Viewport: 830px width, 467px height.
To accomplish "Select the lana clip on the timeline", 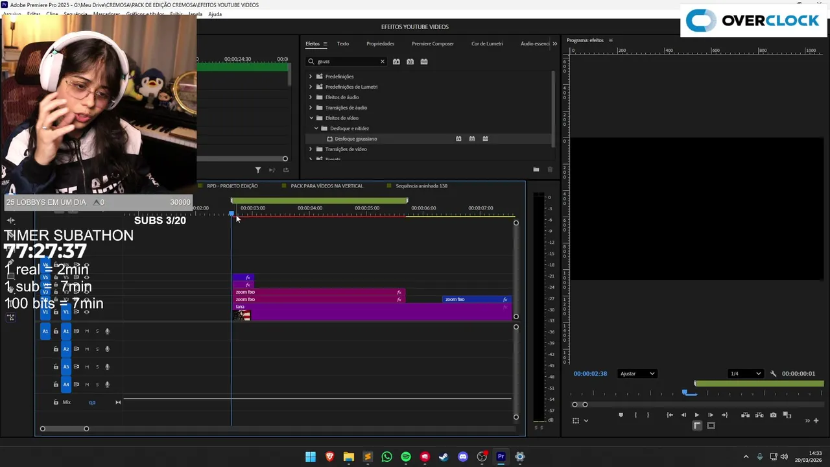I will 372,312.
